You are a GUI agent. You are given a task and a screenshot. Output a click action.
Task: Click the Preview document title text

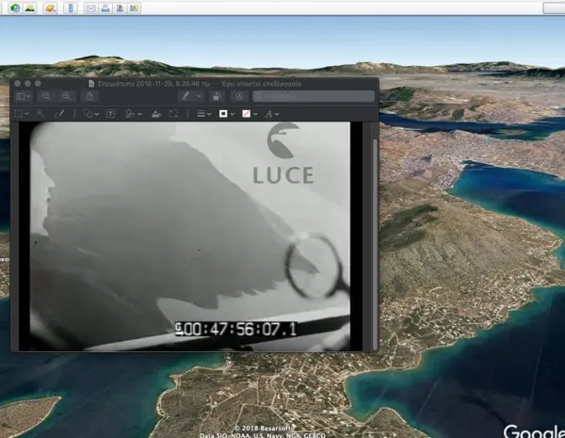200,84
